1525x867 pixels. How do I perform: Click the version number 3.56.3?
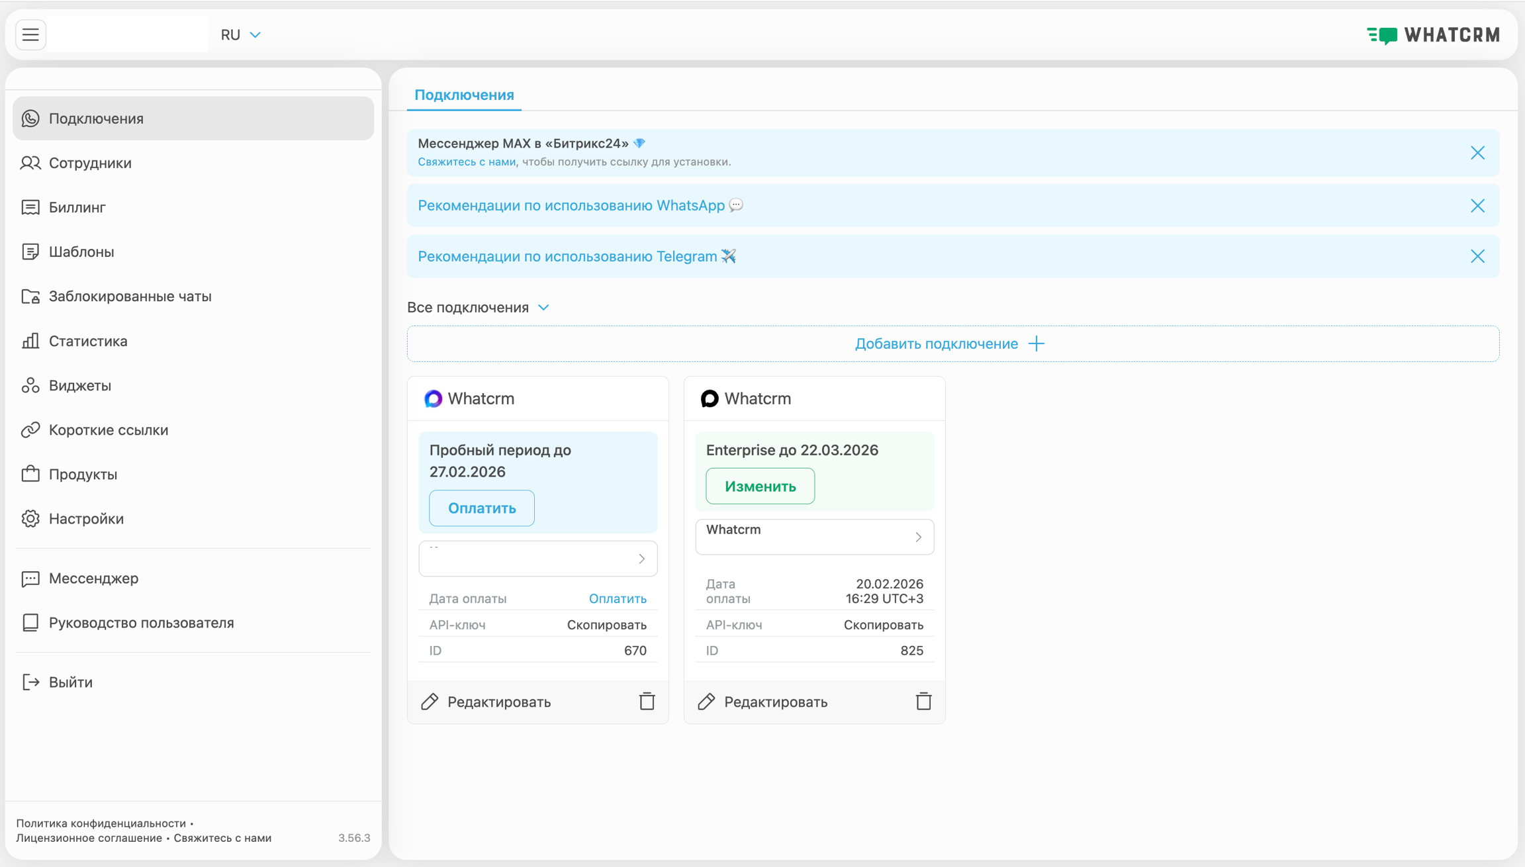[x=354, y=838]
